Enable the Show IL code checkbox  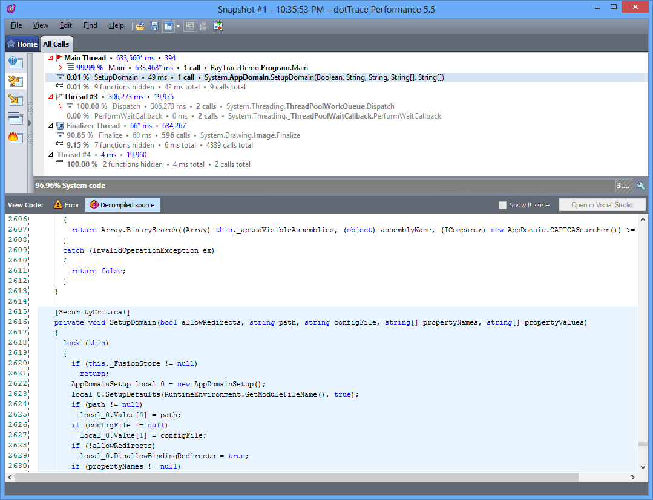coord(502,205)
